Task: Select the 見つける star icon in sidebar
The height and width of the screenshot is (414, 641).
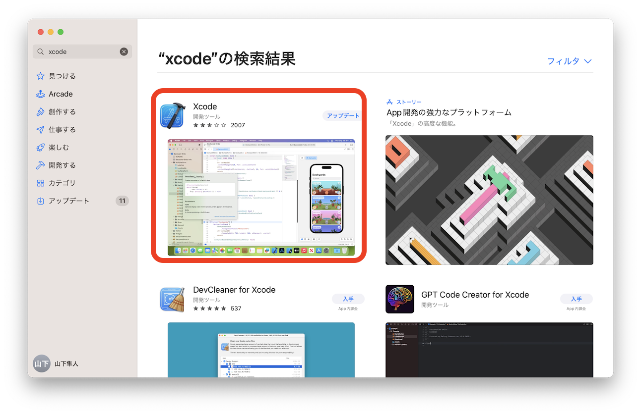Action: (41, 76)
